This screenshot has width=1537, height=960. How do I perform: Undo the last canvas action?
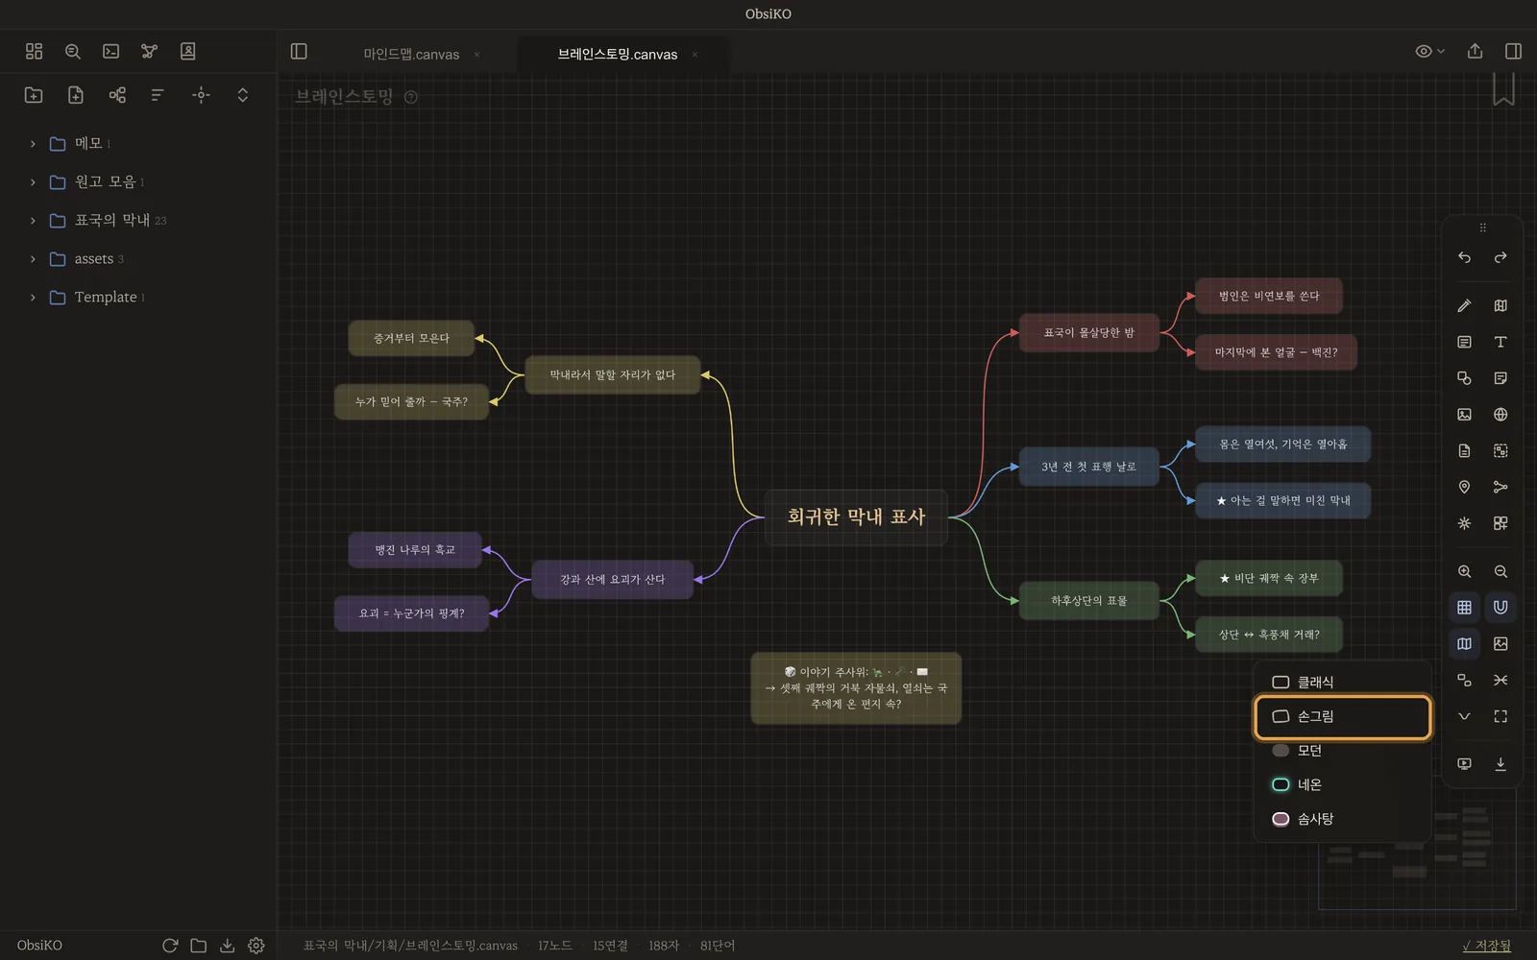[x=1464, y=257]
